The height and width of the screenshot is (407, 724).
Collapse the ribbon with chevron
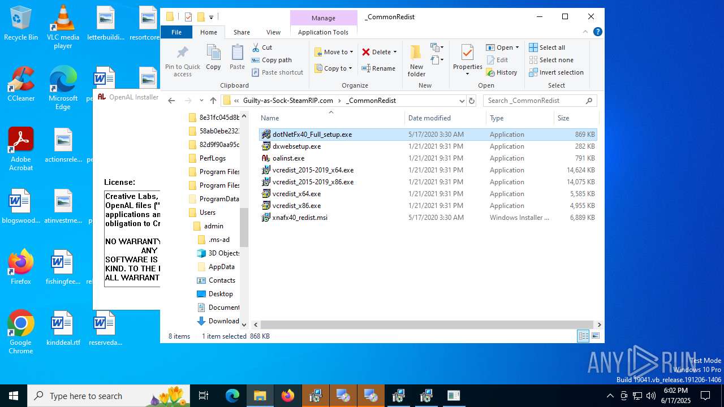[585, 32]
